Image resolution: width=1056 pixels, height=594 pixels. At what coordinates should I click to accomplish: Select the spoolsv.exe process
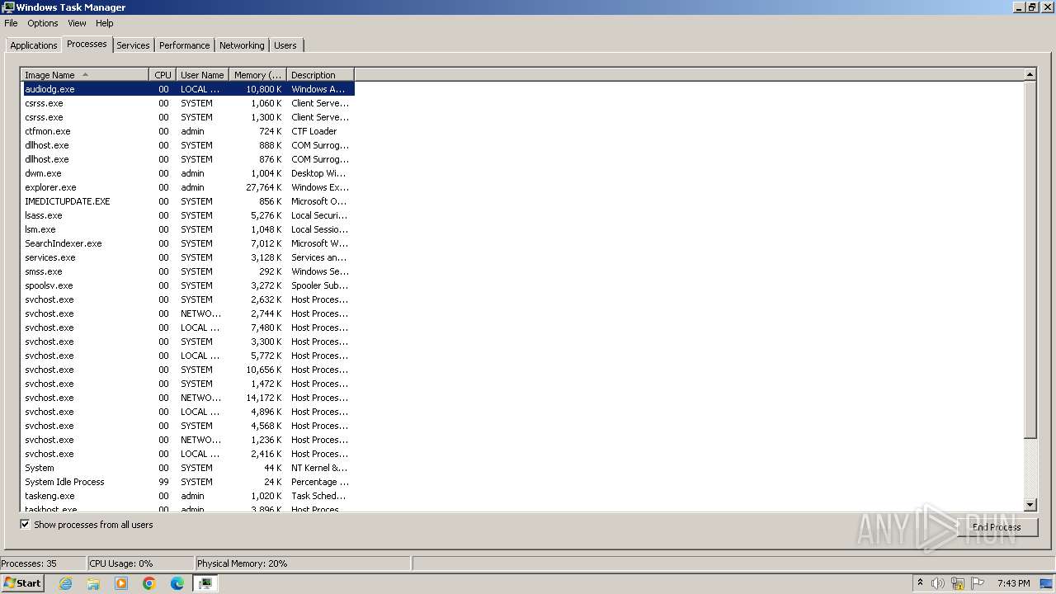click(187, 285)
